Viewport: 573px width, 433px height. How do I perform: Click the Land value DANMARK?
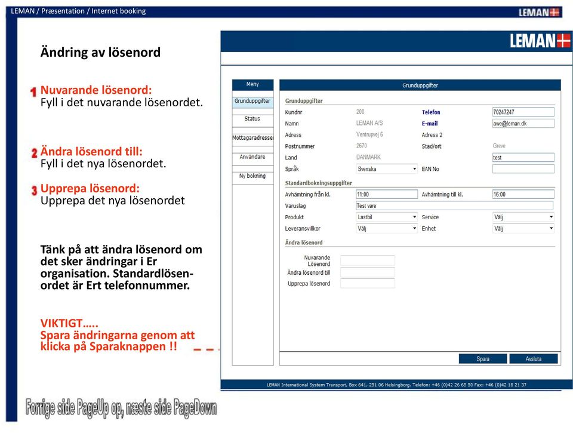coord(368,157)
